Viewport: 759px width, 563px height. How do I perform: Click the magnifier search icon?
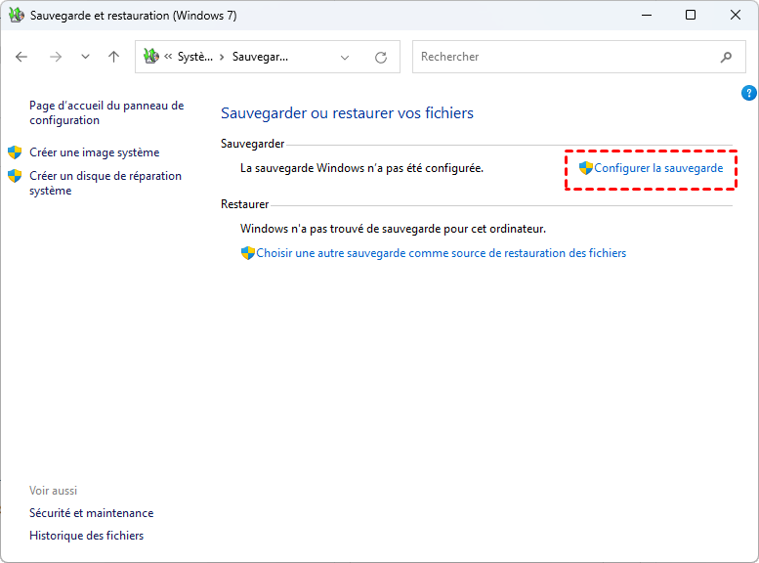(x=726, y=57)
